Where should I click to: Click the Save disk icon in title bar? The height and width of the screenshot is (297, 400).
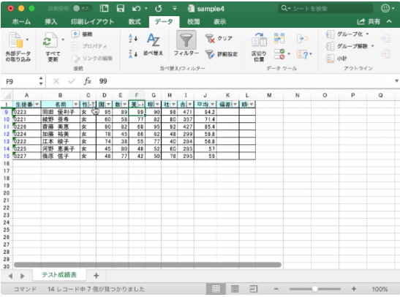(x=121, y=9)
